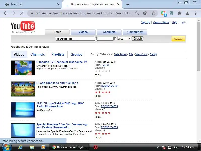Stop loading the page with X icon
Image resolution: width=201 pixels, height=151 pixels.
(x=22, y=13)
